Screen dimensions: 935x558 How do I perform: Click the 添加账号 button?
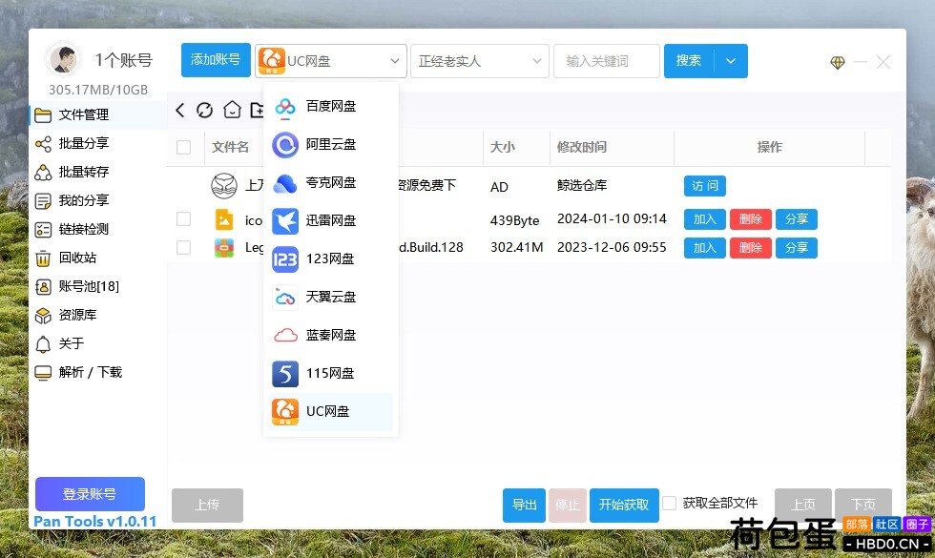tap(216, 60)
